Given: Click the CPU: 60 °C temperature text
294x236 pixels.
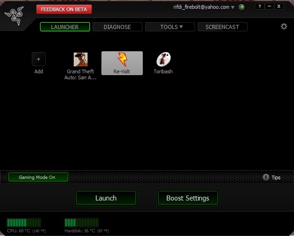Looking at the screenshot, I should [26, 231].
